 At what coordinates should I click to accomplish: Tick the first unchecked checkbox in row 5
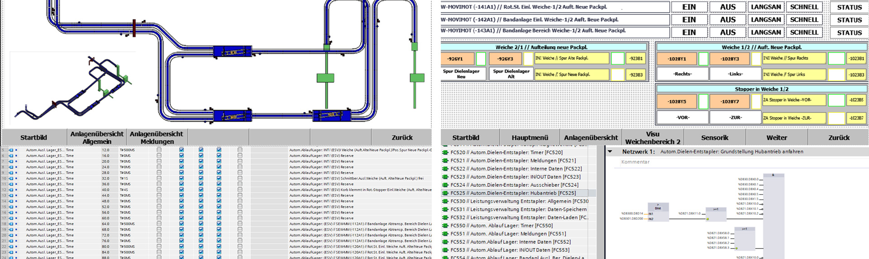pyautogui.click(x=159, y=150)
